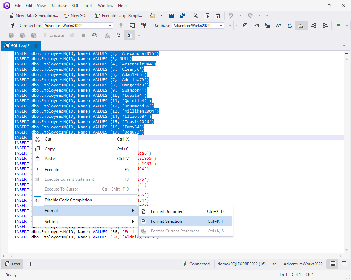Image resolution: width=351 pixels, height=280 pixels.
Task: Open the Connection combo box
Action: [x=78, y=26]
